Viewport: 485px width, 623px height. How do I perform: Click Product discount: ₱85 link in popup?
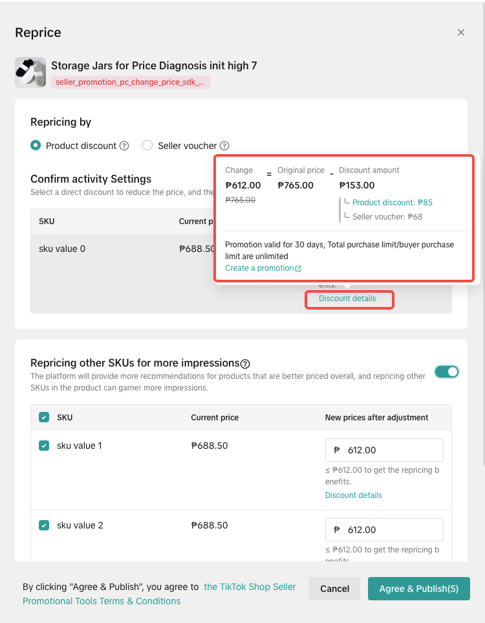tap(393, 203)
